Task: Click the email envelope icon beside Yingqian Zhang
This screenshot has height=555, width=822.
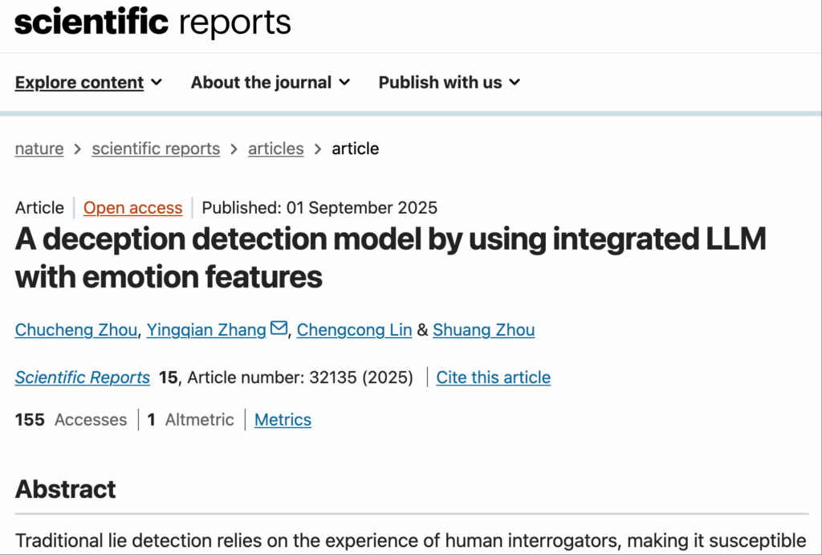Action: [x=279, y=328]
